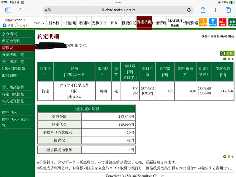Open 保証金管理 in sidebar
Viewport: 236px width, 177px height.
[11, 41]
